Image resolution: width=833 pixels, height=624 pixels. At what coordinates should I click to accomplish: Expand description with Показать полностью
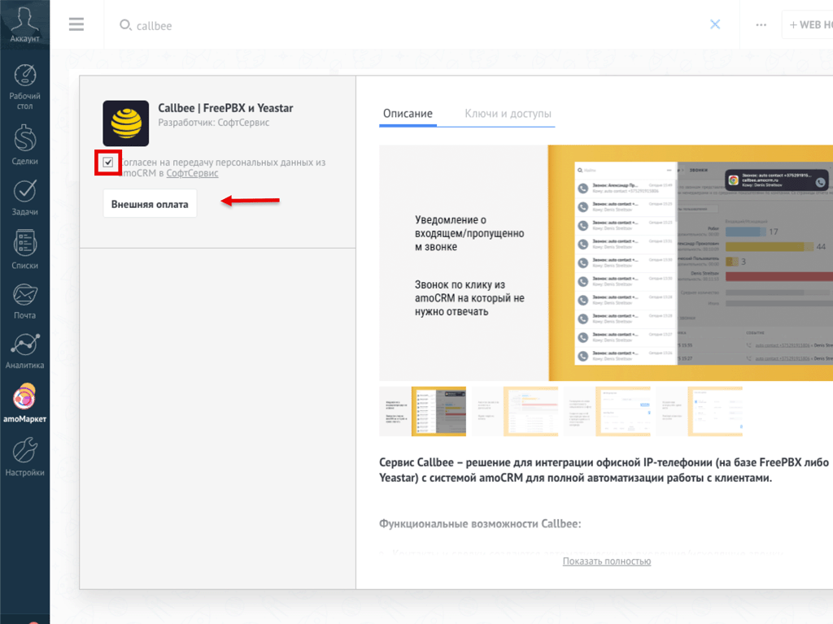click(x=606, y=561)
